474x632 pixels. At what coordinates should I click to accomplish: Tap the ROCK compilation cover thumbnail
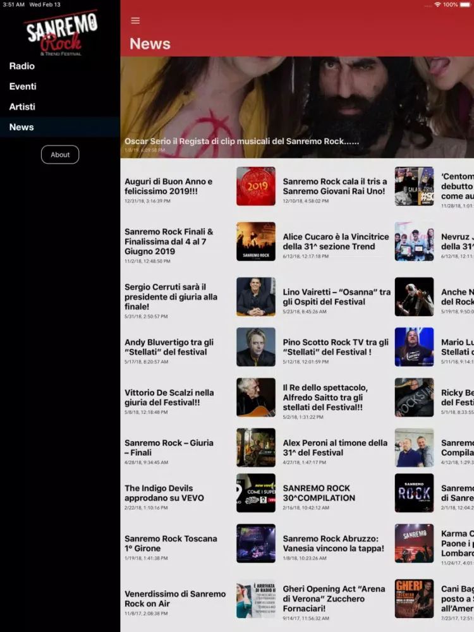[415, 493]
